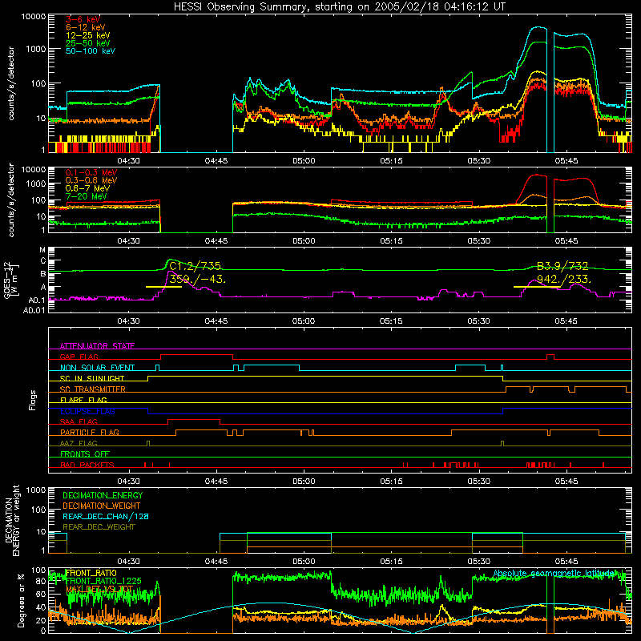Click the yellow FRONT_RATIO legend label

(91, 573)
